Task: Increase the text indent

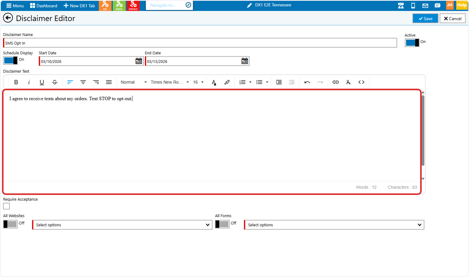Action: pos(279,82)
